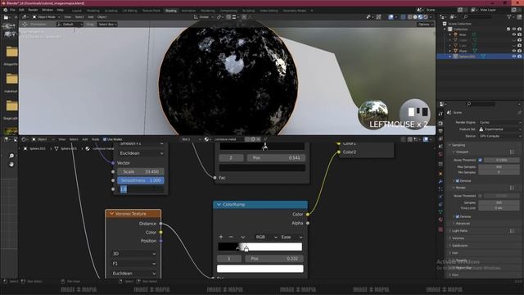This screenshot has height=295, width=524.
Task: Switch viewport to Wireframe shading
Action: (x=409, y=16)
